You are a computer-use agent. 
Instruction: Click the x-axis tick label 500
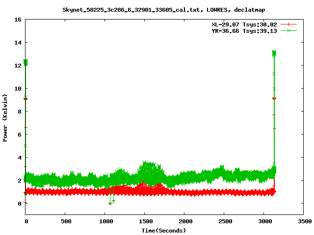click(66, 221)
